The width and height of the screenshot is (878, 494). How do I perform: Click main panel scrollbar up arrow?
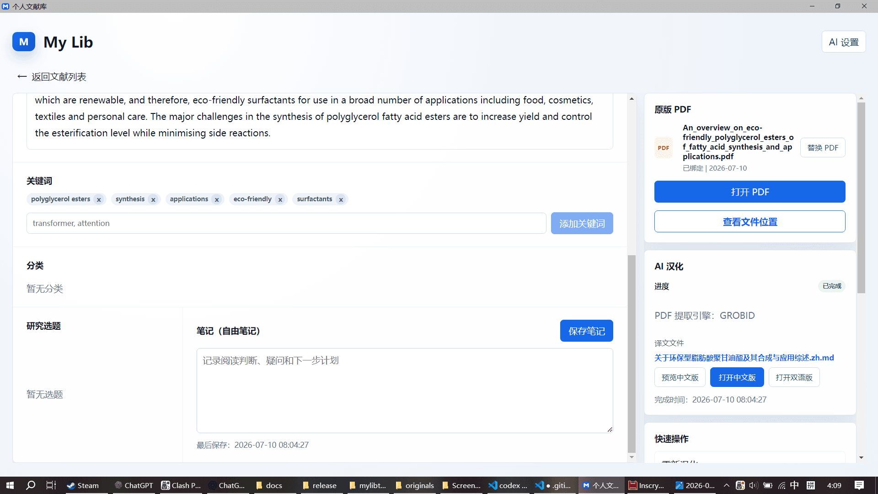point(632,98)
